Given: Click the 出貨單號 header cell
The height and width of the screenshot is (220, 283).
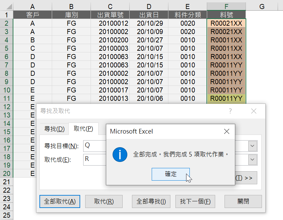Looking at the screenshot, I should pos(110,15).
